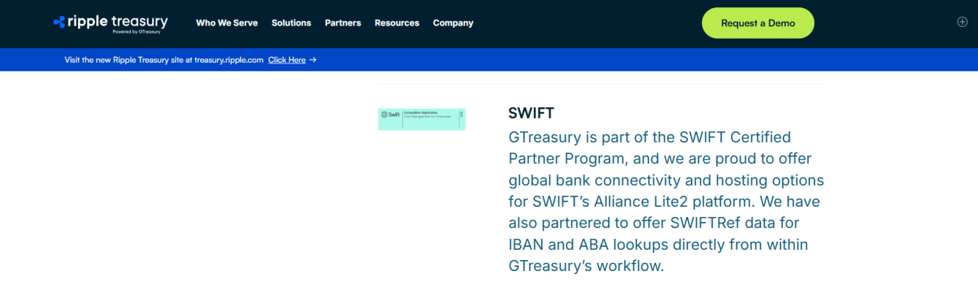The width and height of the screenshot is (978, 306).
Task: Open the Who We Serve menu
Action: (x=226, y=23)
